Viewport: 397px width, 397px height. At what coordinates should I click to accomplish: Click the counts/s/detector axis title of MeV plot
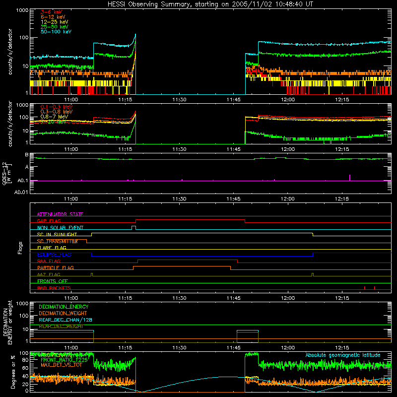10,124
